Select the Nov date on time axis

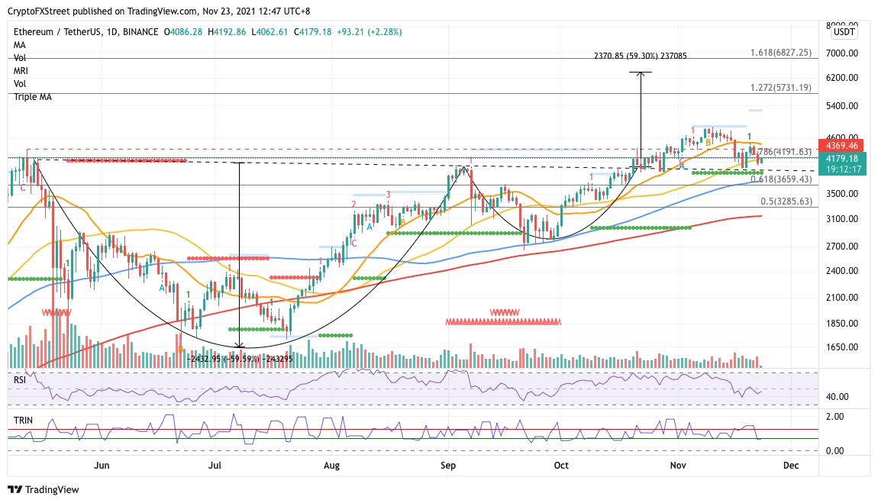point(678,466)
